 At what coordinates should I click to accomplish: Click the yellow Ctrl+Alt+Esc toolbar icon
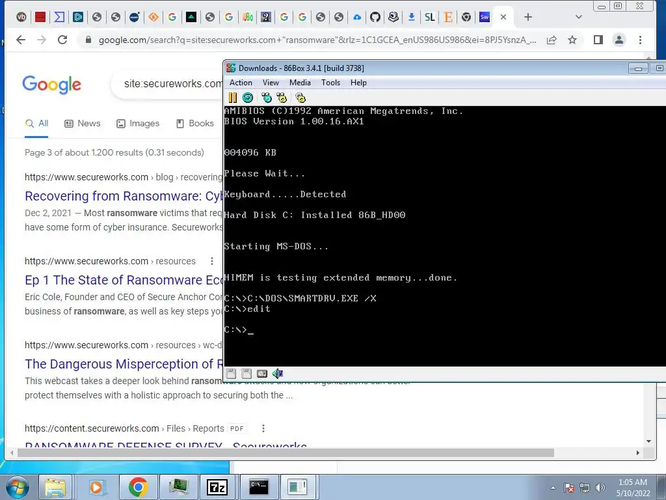point(282,98)
